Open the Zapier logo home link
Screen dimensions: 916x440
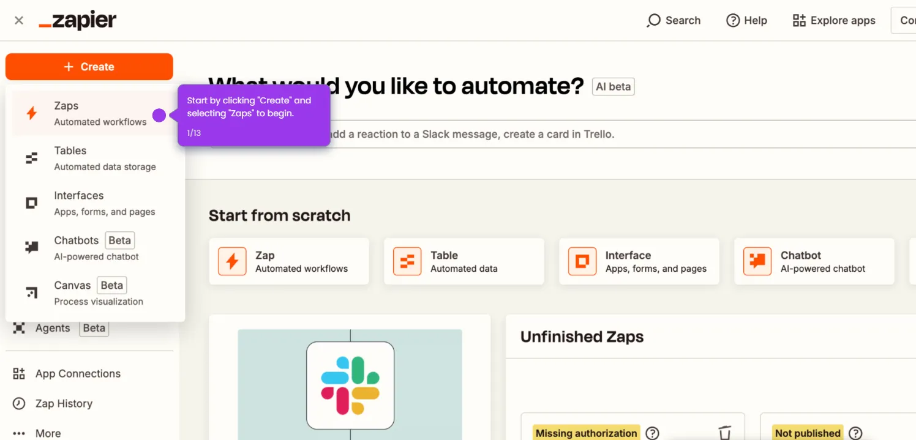(78, 21)
